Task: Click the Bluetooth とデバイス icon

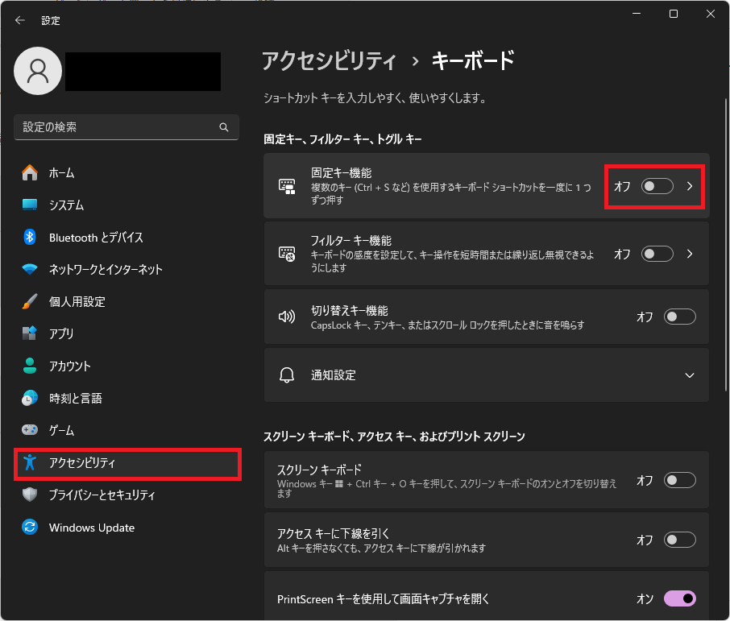Action: tap(30, 238)
